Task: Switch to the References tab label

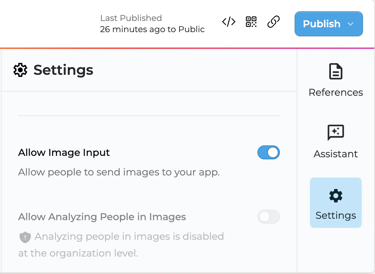Action: [336, 93]
